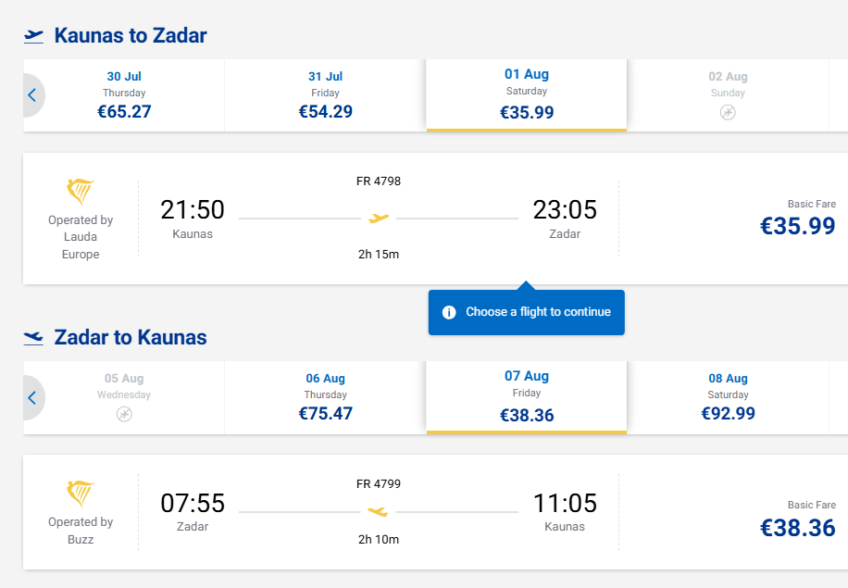Pick 06 Aug Thursday return date

(325, 397)
